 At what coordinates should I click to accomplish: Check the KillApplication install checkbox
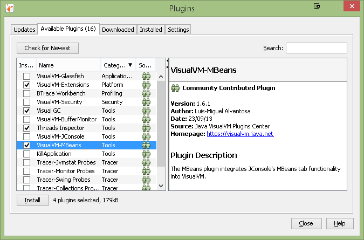pos(27,154)
